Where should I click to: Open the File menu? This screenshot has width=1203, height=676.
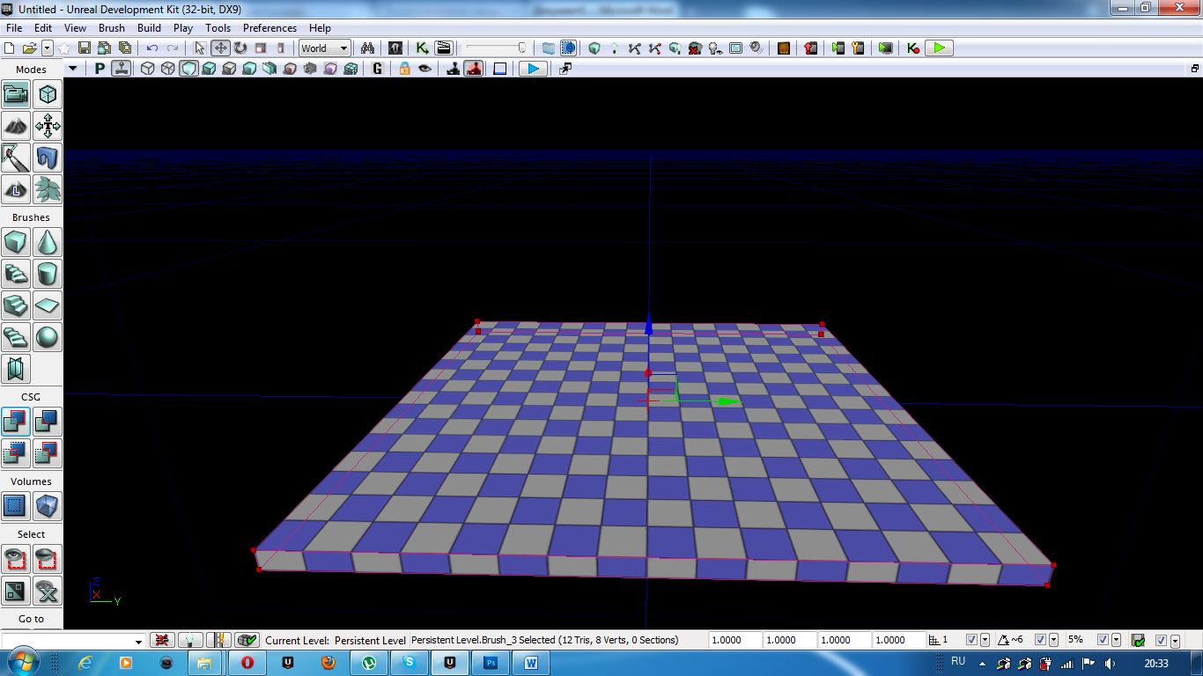pyautogui.click(x=13, y=28)
